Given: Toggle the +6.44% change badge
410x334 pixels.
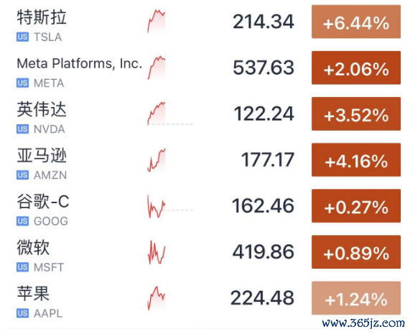Looking at the screenshot, I should click(x=356, y=22).
